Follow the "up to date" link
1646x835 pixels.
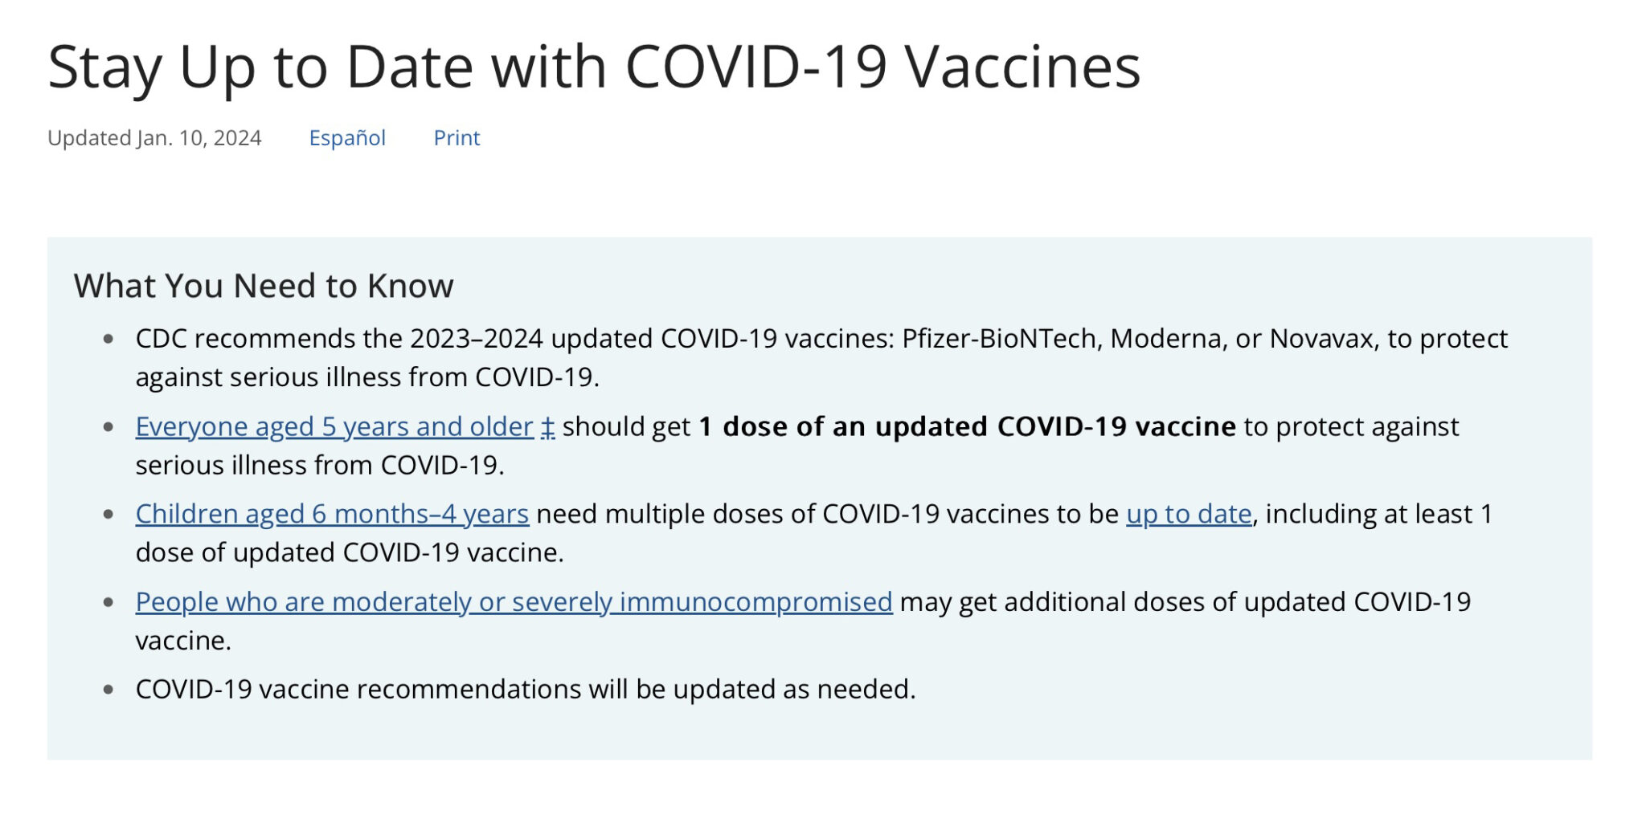(x=1189, y=514)
